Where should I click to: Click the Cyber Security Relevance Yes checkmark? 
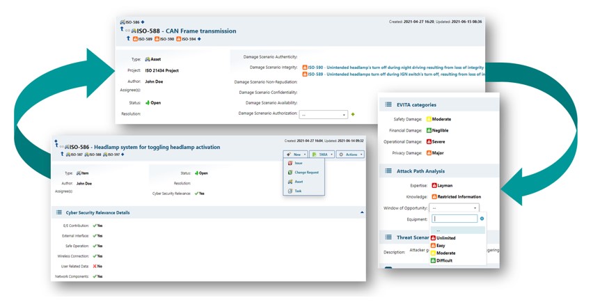(196, 194)
